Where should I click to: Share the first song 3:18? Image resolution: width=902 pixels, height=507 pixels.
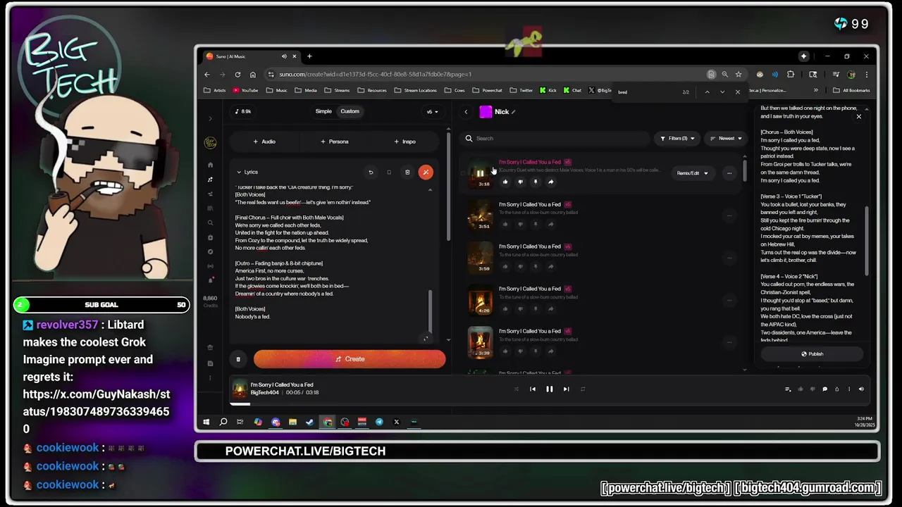tap(550, 182)
